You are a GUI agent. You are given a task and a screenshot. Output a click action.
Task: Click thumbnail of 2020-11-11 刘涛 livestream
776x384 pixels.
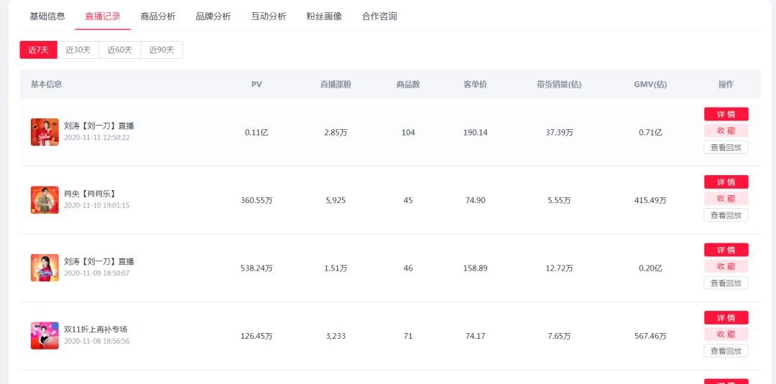tap(45, 132)
